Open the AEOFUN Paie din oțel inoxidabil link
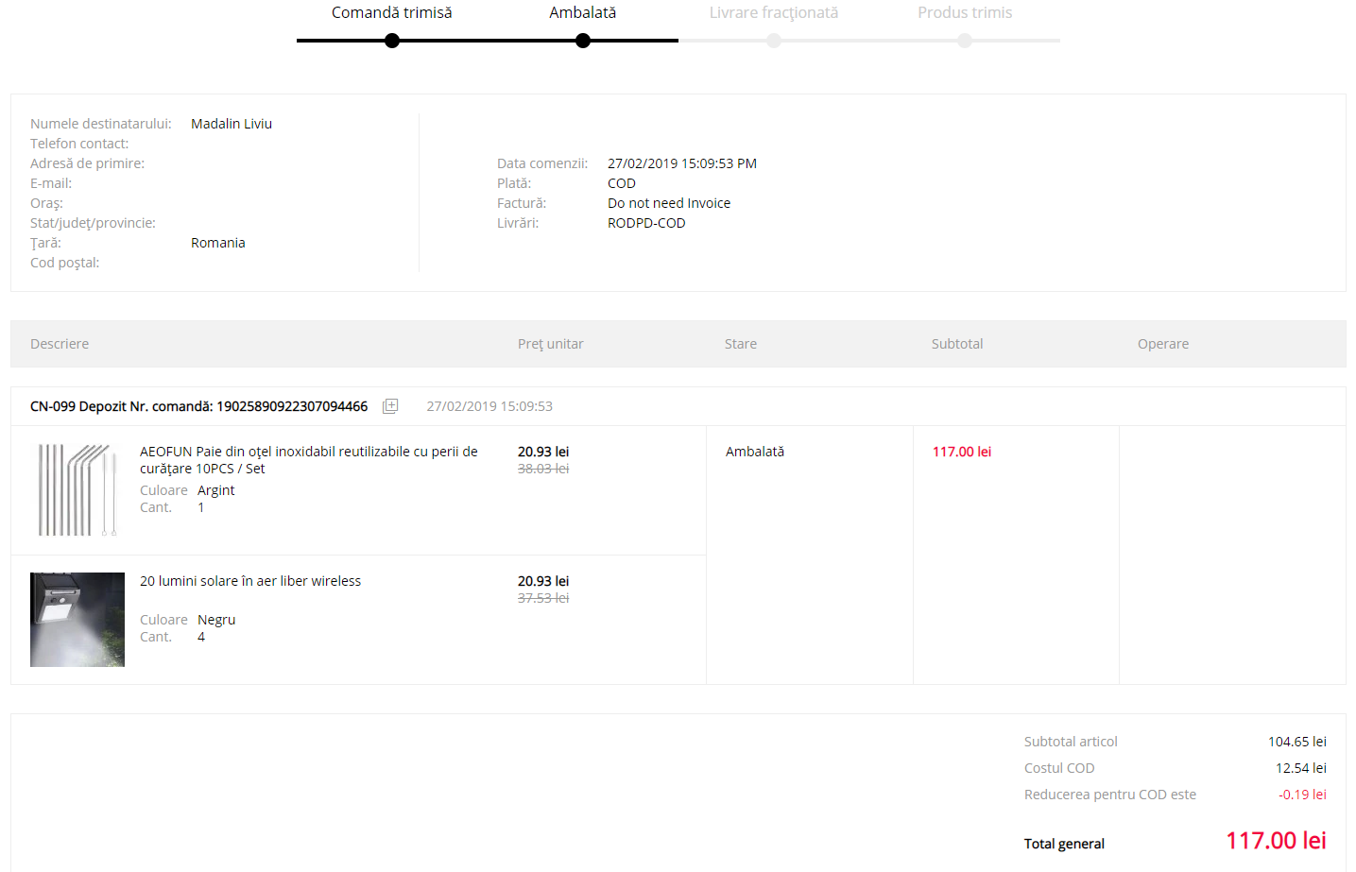 [x=308, y=460]
